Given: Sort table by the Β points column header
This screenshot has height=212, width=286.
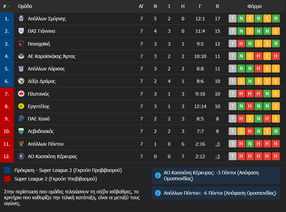Looking at the screenshot, I should click(x=217, y=6).
